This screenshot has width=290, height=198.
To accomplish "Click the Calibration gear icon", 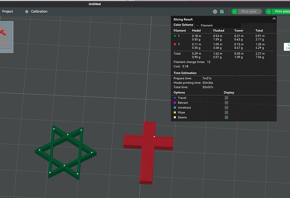I will click(26, 11).
